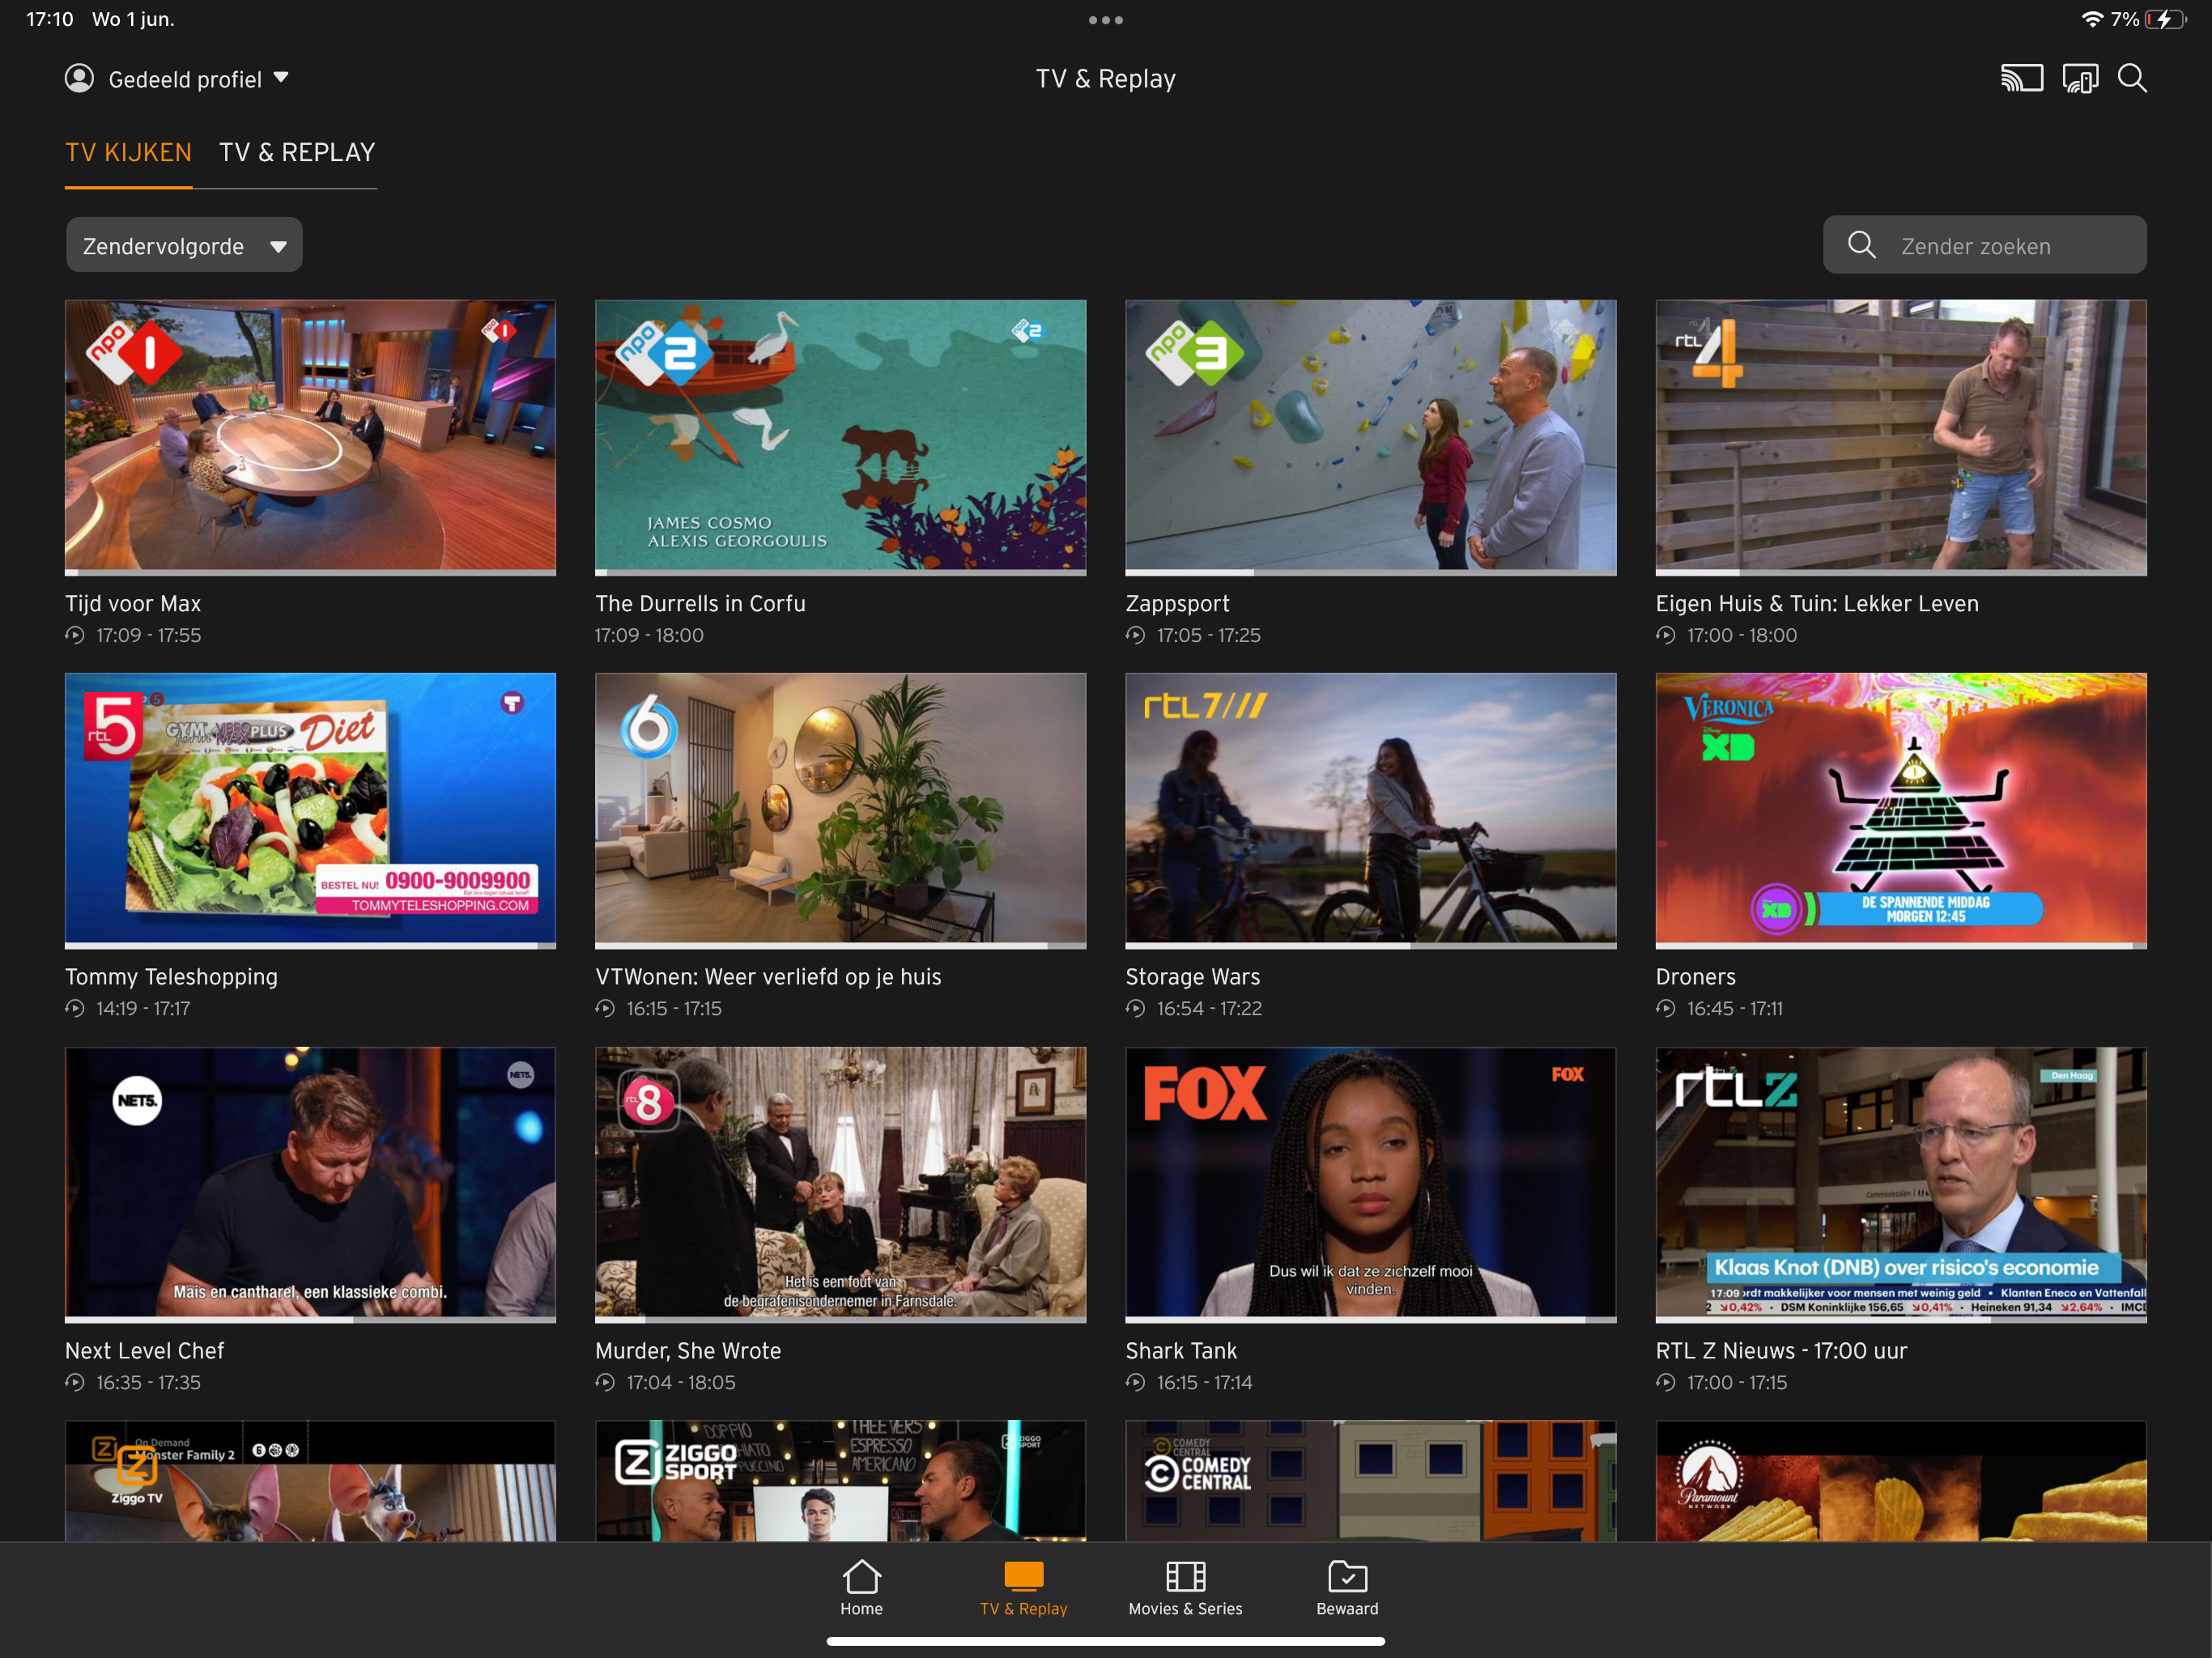Screen dimensions: 2212x1658
Task: Tap replay icon under Tijd voor Max
Action: 75,635
